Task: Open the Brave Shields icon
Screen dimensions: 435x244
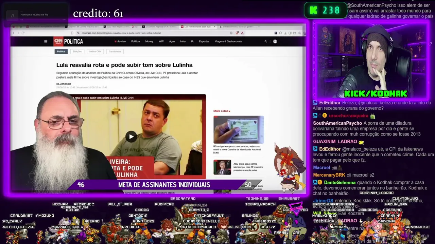Action: (x=237, y=33)
